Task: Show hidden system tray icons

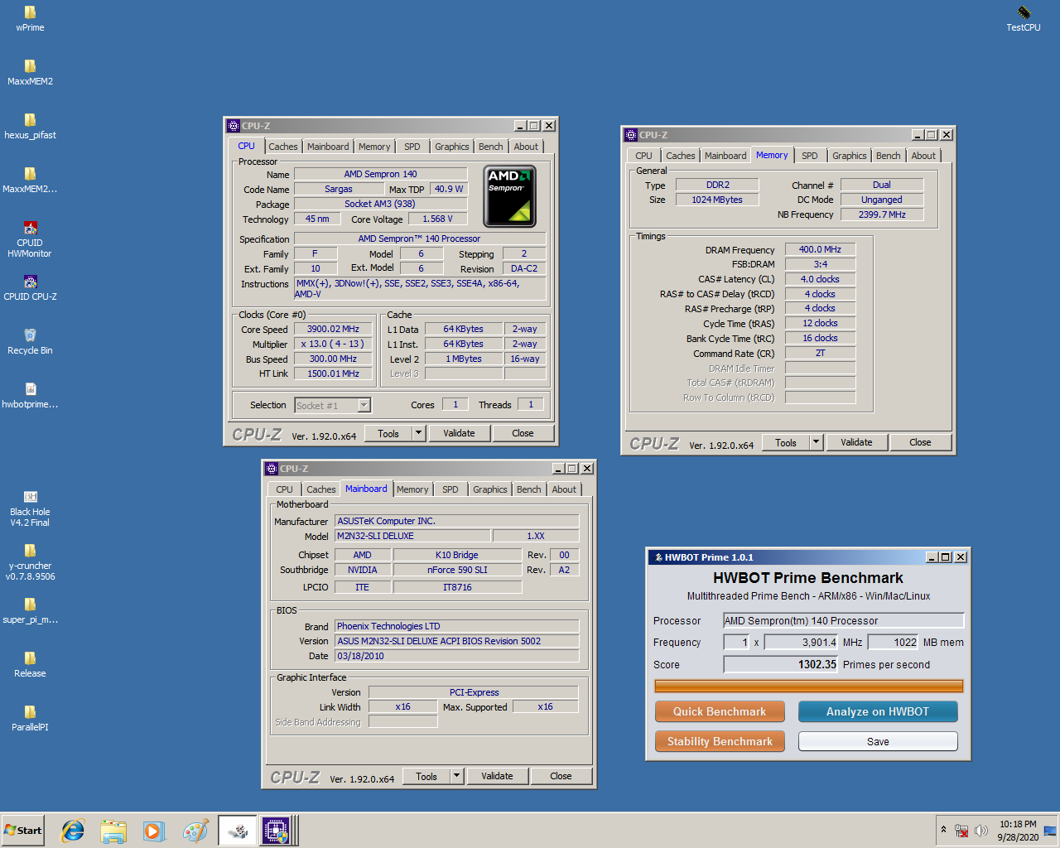Action: tap(943, 830)
